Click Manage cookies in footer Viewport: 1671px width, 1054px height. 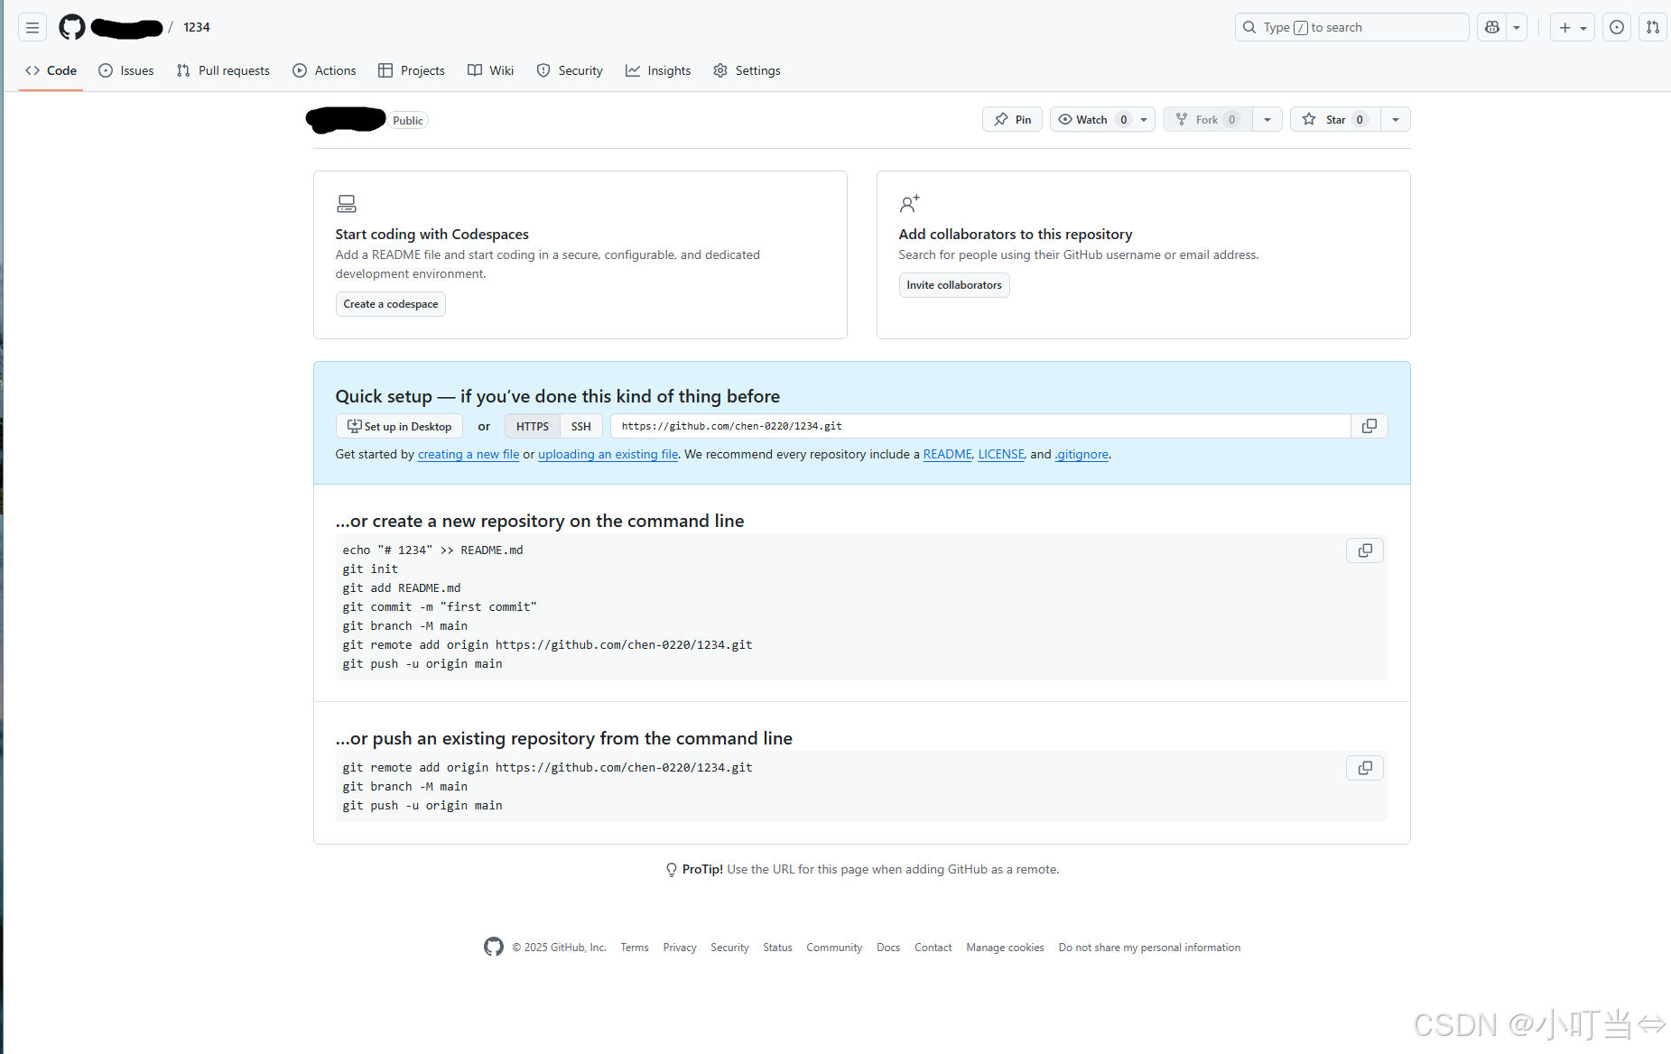(x=1005, y=948)
